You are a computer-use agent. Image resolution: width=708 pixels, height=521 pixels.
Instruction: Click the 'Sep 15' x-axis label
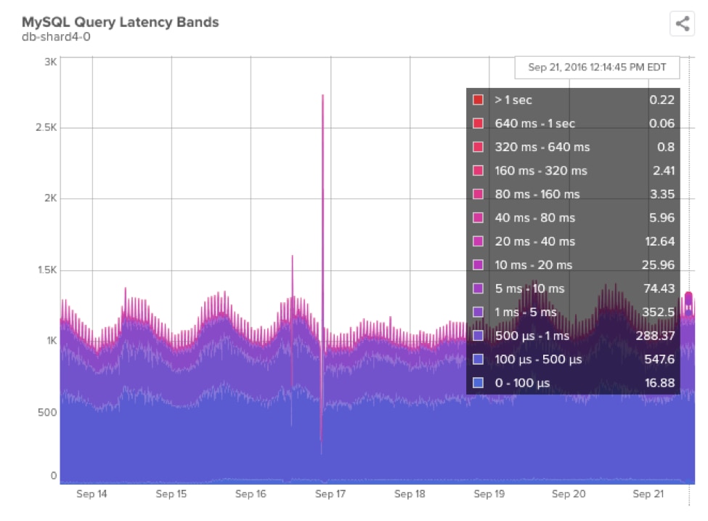[171, 494]
